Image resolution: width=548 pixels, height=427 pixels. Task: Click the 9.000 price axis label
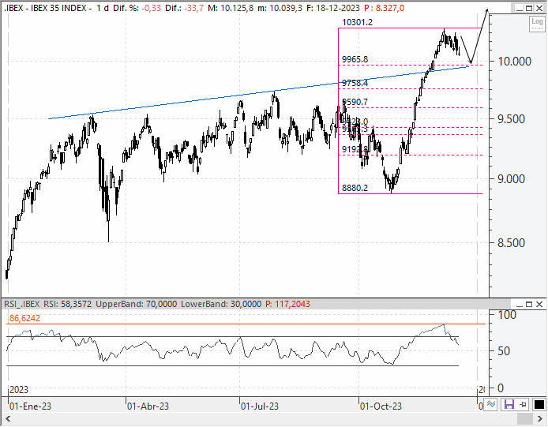pyautogui.click(x=512, y=179)
